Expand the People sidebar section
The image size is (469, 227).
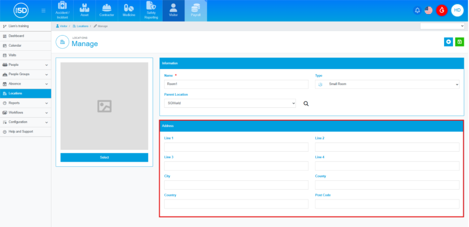25,65
